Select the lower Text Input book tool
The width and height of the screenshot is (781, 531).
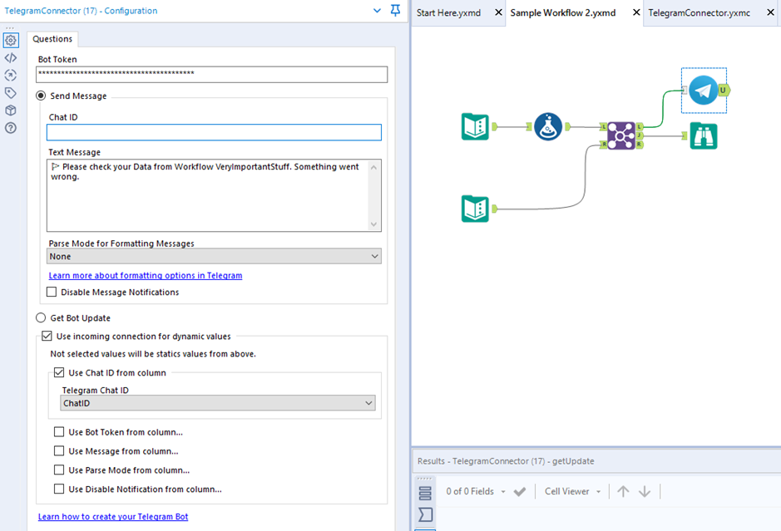(475, 209)
